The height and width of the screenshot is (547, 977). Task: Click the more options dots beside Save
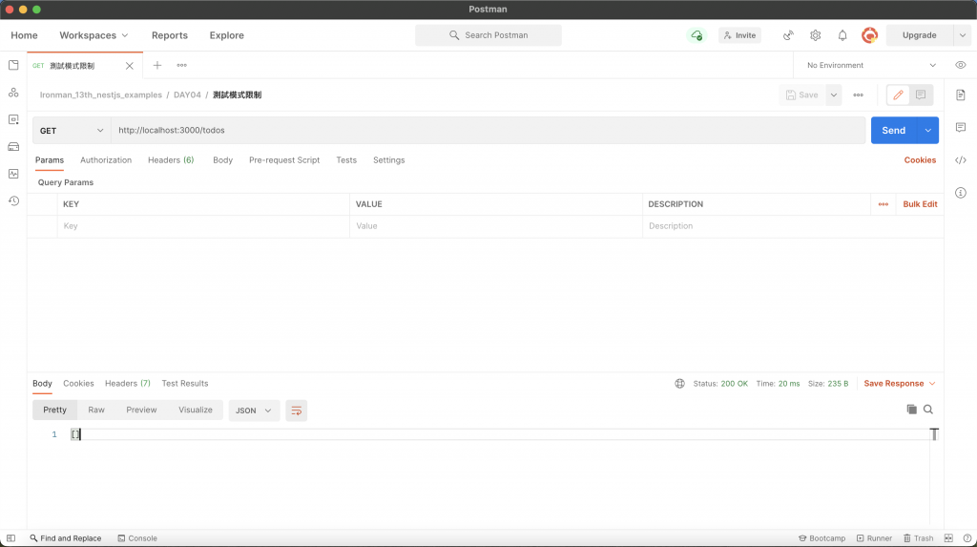tap(858, 95)
